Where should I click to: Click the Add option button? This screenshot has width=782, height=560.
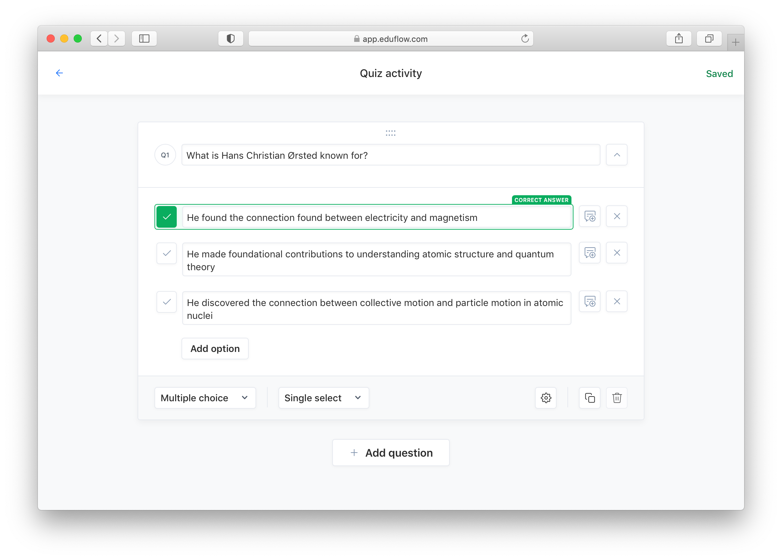[215, 349]
